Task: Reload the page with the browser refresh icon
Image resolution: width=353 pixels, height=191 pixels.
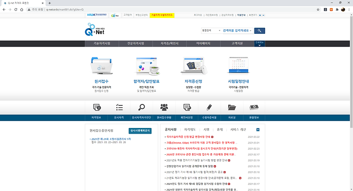Action: click(x=16, y=9)
